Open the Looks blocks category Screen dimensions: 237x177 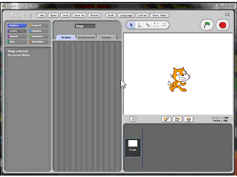pos(17,31)
